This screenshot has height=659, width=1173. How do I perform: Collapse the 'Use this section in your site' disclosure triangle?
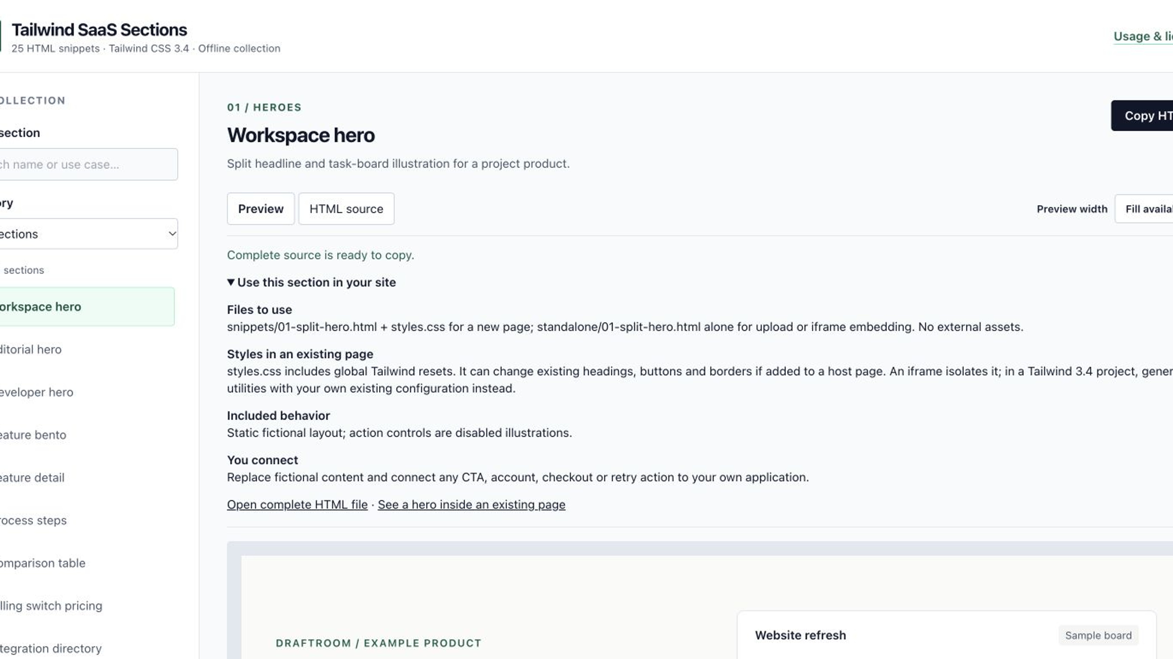click(x=231, y=282)
